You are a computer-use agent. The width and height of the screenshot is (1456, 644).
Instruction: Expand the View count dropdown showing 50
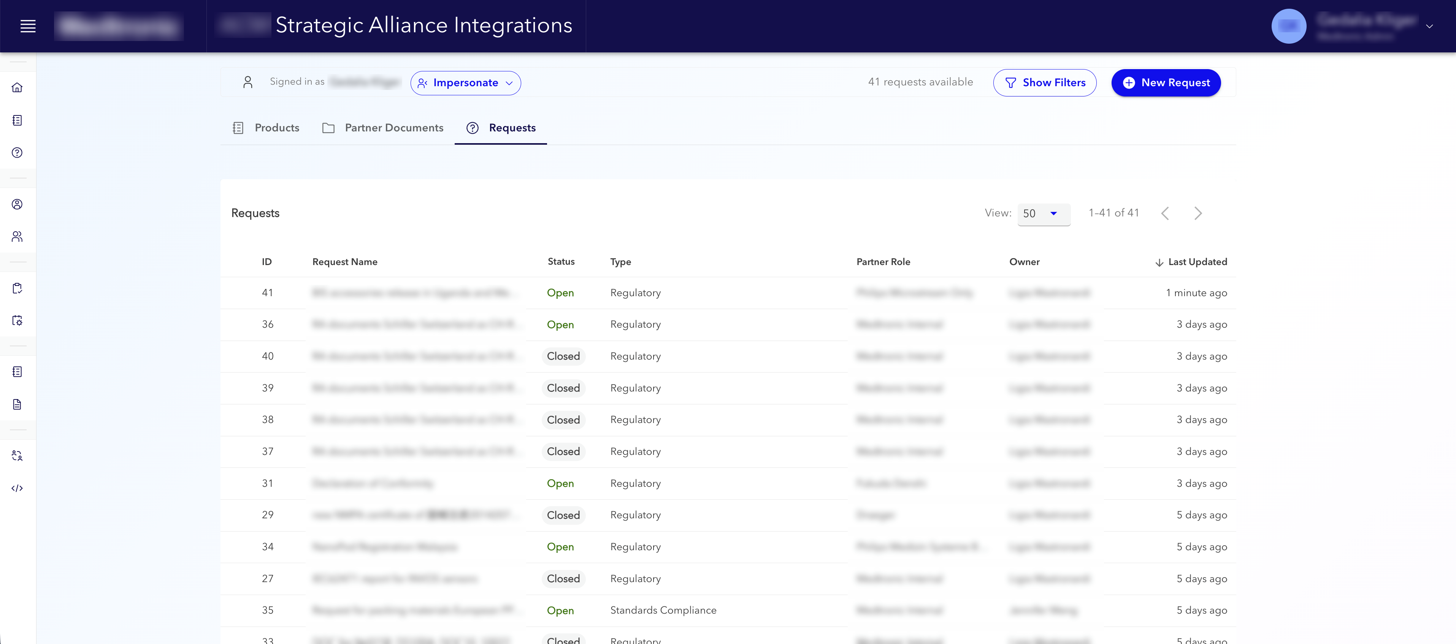pyautogui.click(x=1044, y=215)
